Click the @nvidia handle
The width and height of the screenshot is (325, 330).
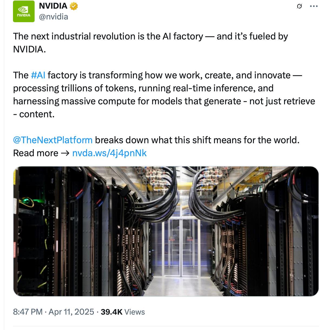coord(54,17)
